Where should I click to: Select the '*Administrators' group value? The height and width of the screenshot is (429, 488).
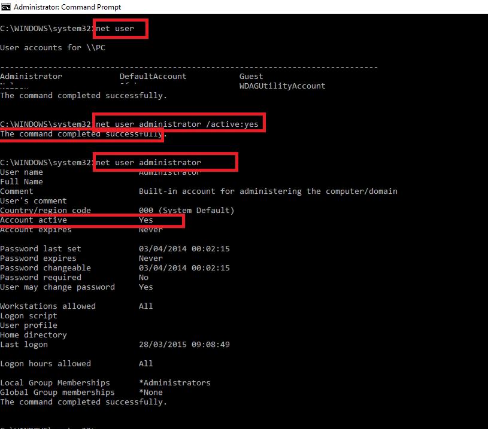175,383
